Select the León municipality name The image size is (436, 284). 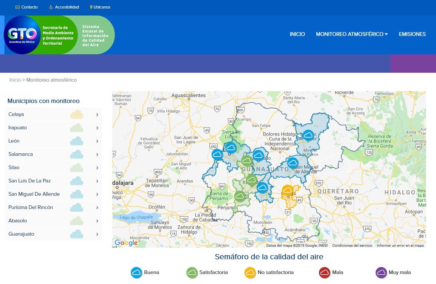point(14,141)
